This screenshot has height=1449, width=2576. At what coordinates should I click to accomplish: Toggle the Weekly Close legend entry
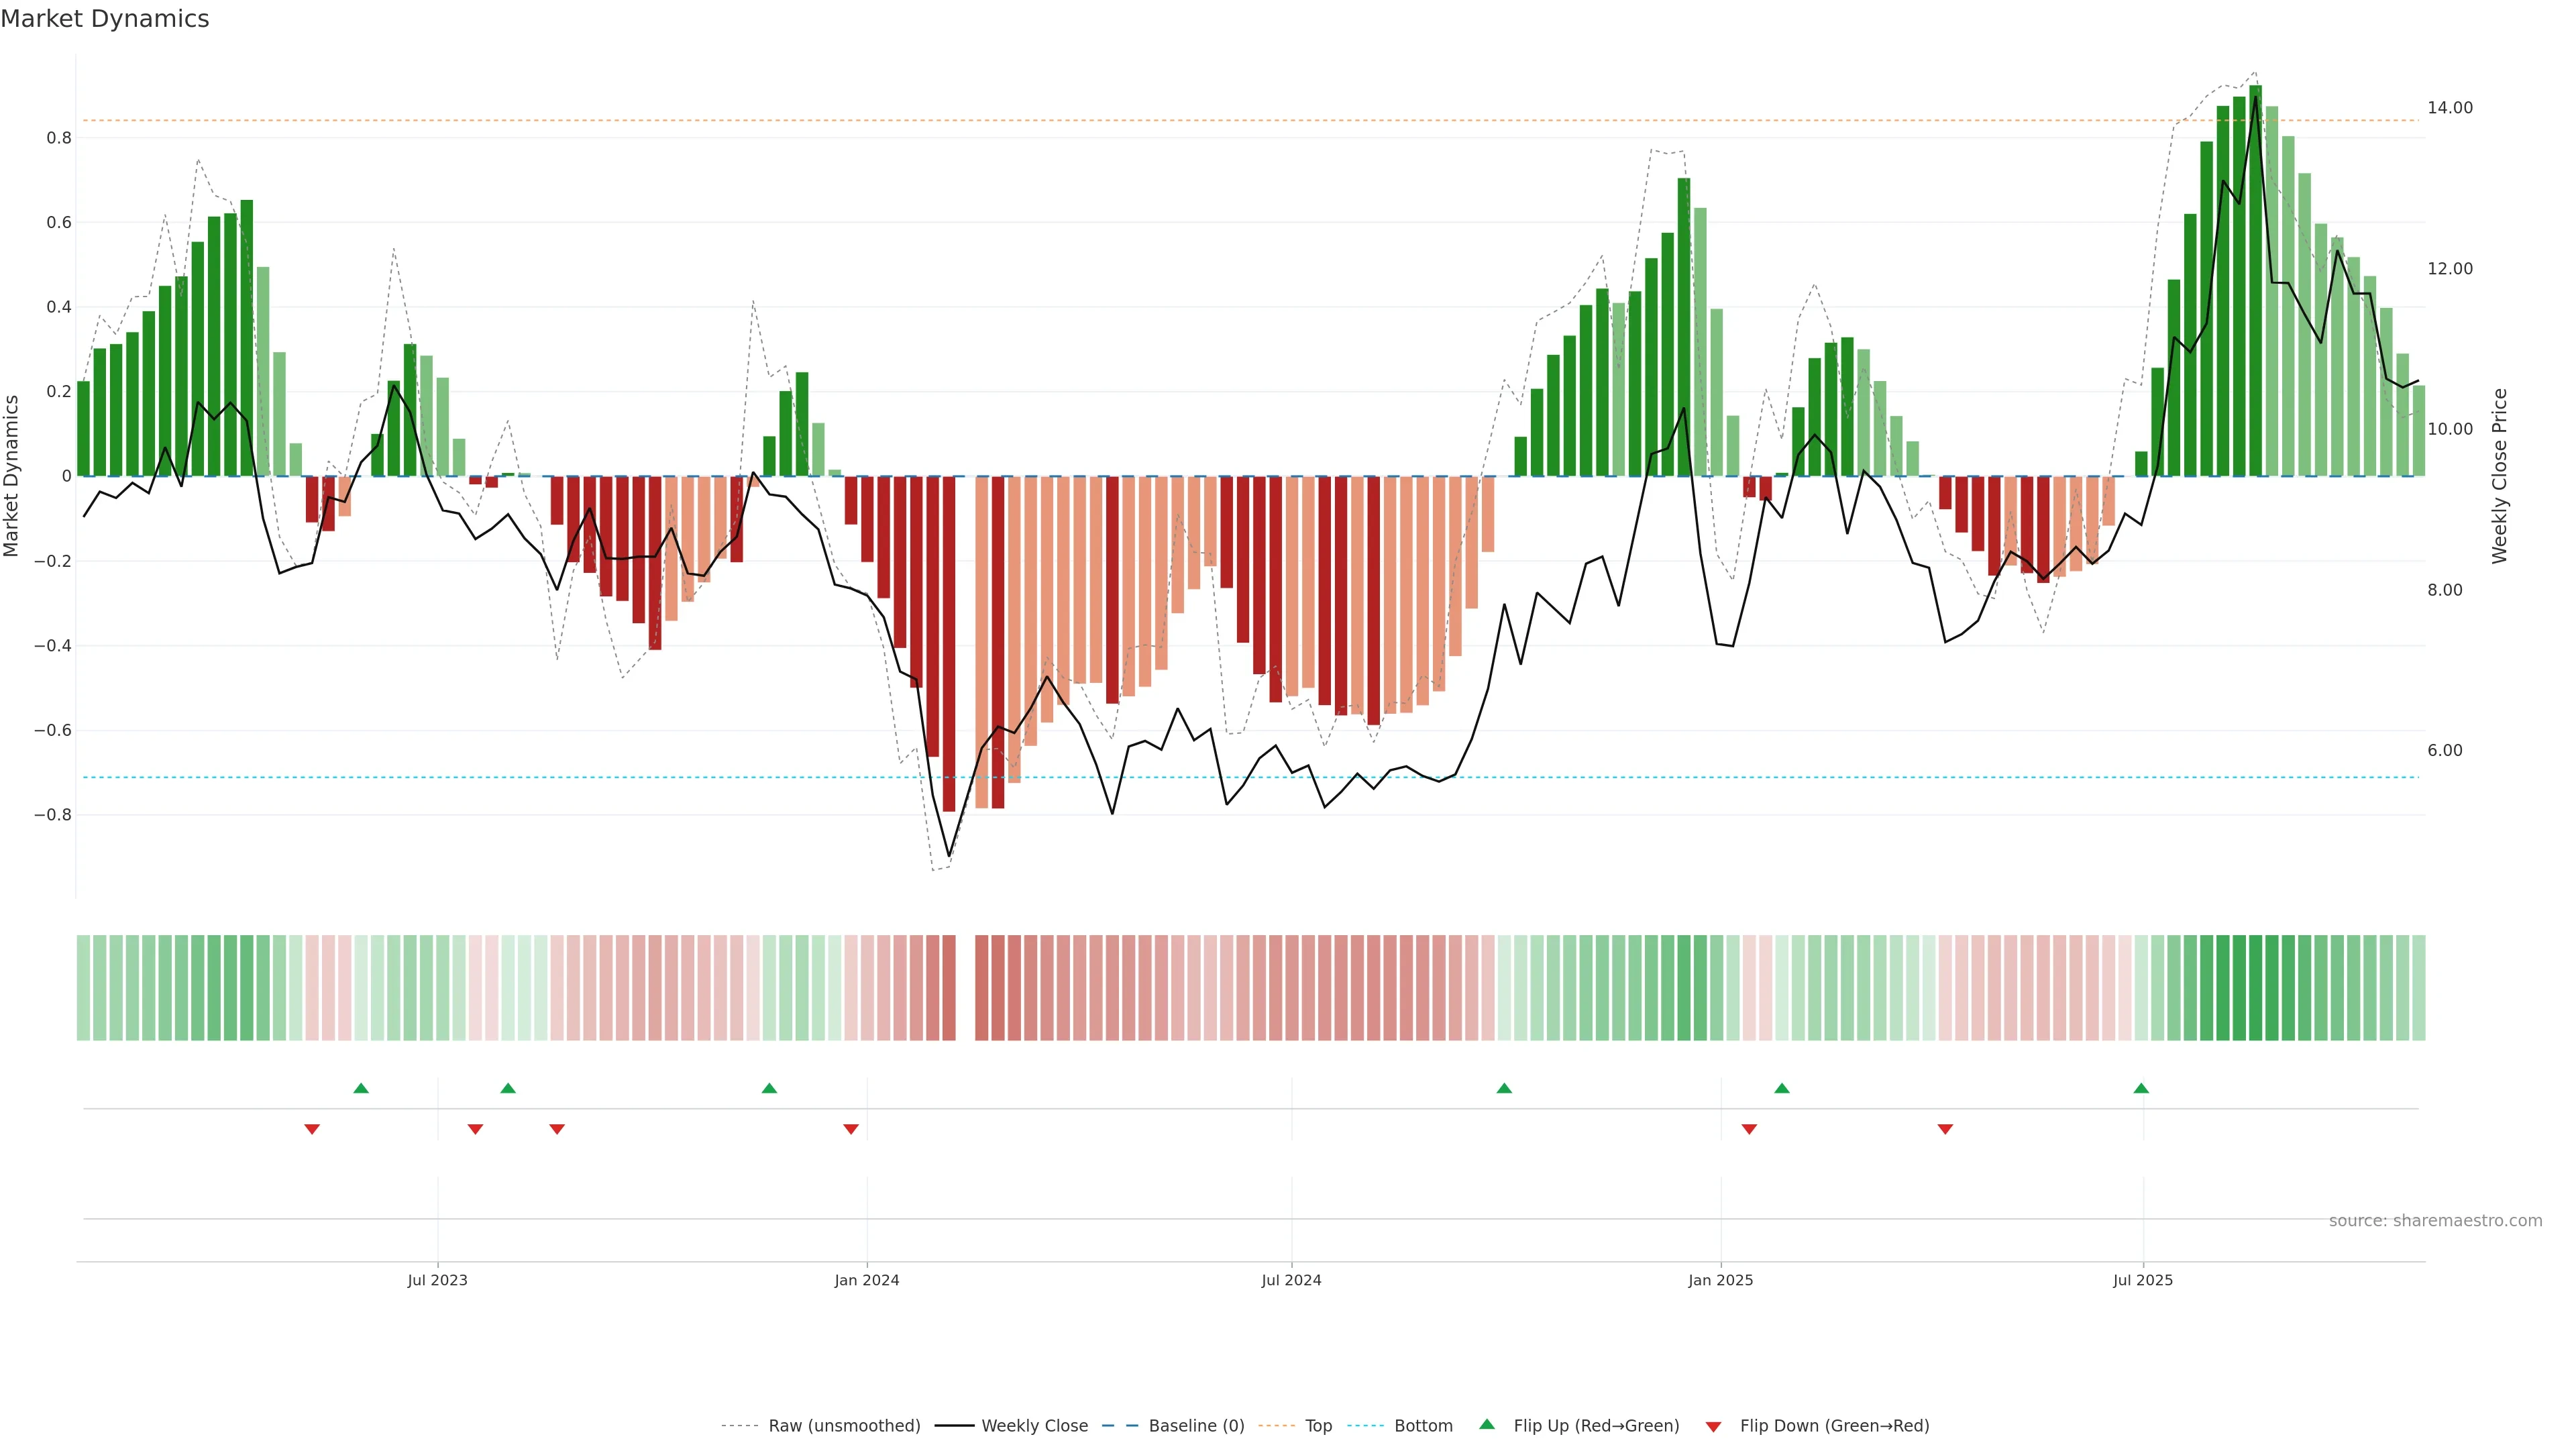(x=1034, y=1426)
